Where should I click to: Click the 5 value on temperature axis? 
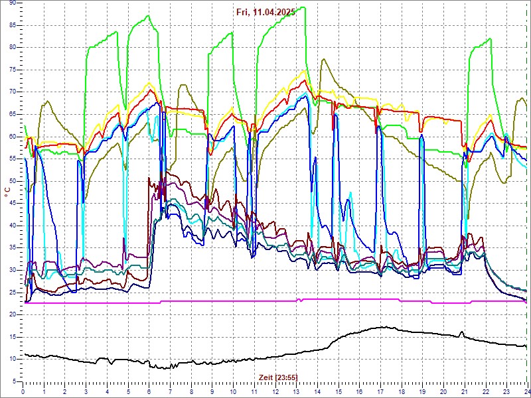tap(15, 381)
